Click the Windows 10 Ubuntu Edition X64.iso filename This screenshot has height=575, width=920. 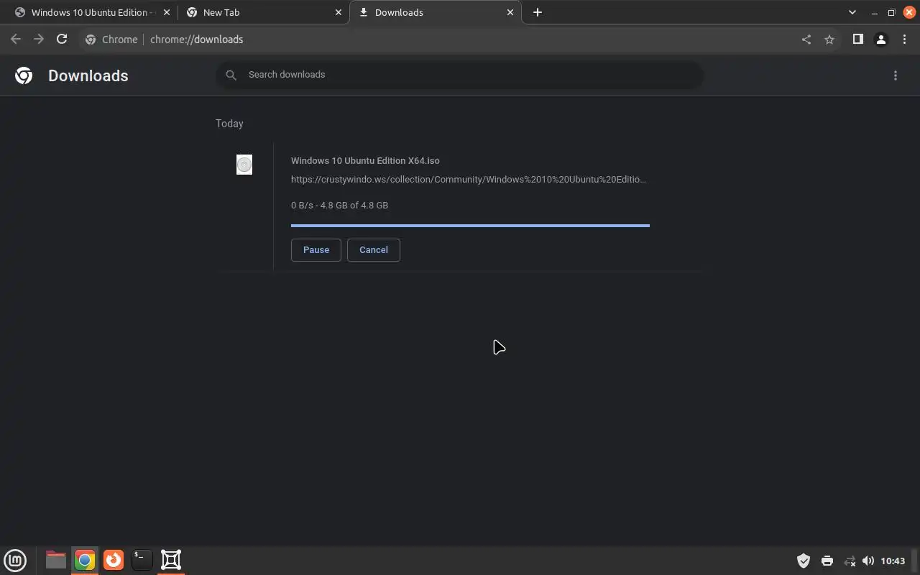365,161
